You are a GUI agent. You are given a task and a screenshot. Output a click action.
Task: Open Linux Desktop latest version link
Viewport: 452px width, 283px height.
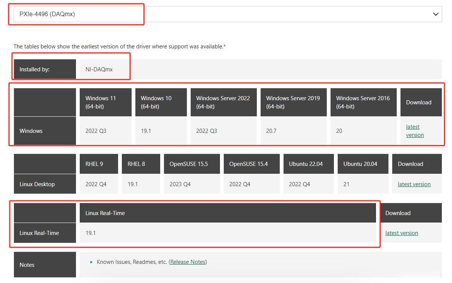(414, 184)
